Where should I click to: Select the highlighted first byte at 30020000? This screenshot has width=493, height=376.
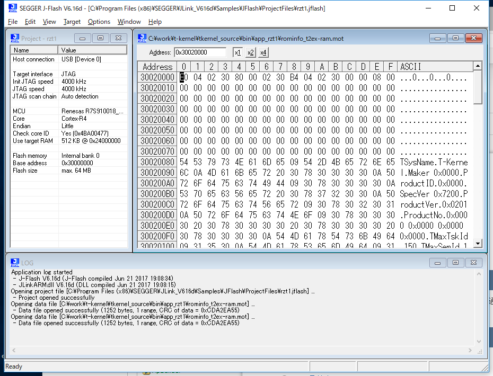tap(183, 77)
